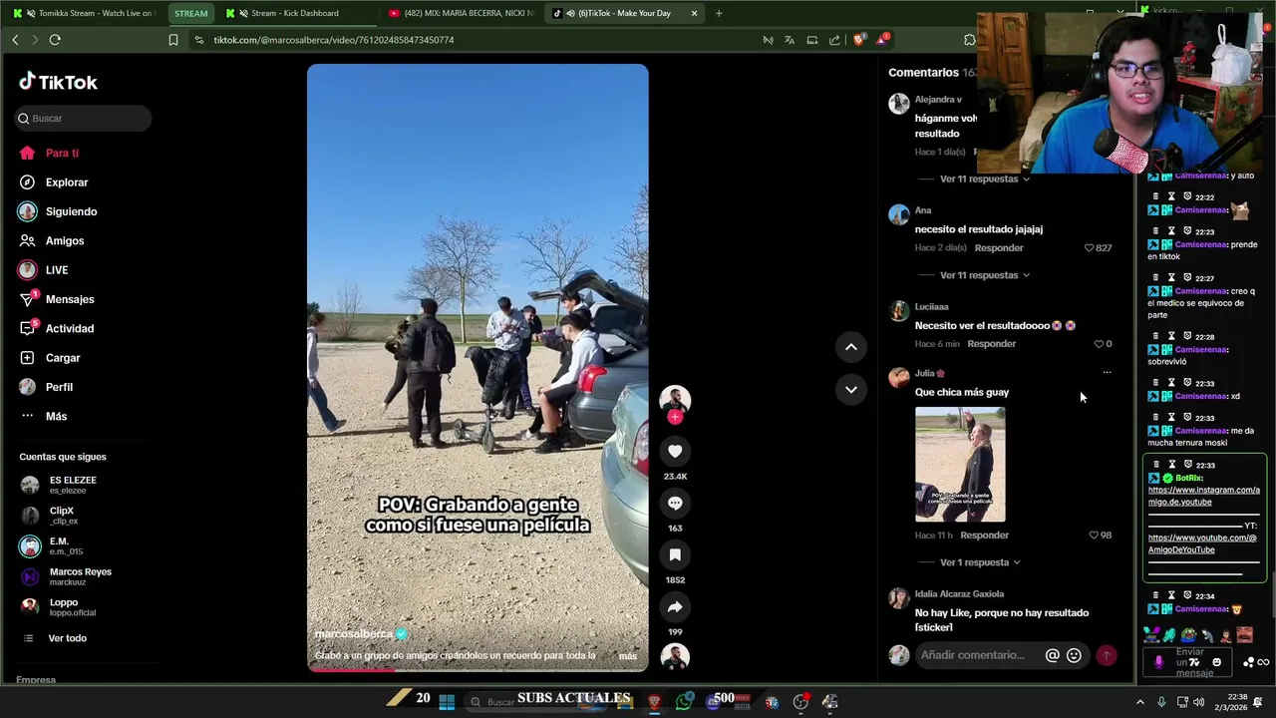1276x718 pixels.
Task: Open the Instagram link in BotRix message
Action: click(x=1203, y=496)
